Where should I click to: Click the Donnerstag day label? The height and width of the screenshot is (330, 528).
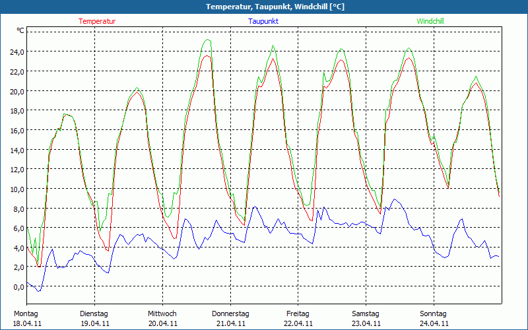pyautogui.click(x=230, y=314)
